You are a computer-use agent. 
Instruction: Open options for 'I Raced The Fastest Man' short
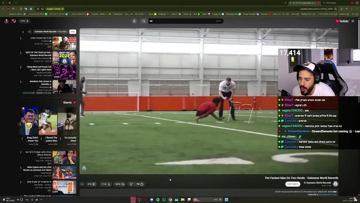pyautogui.click(x=41, y=138)
